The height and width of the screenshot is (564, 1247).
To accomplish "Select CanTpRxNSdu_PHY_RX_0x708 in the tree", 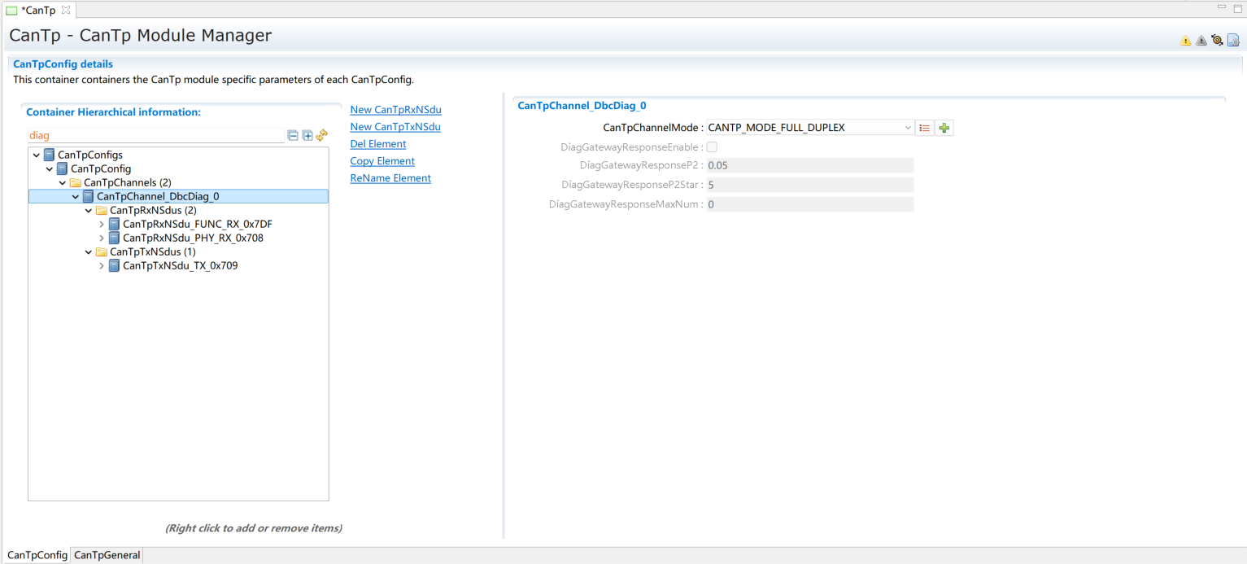I will click(193, 238).
